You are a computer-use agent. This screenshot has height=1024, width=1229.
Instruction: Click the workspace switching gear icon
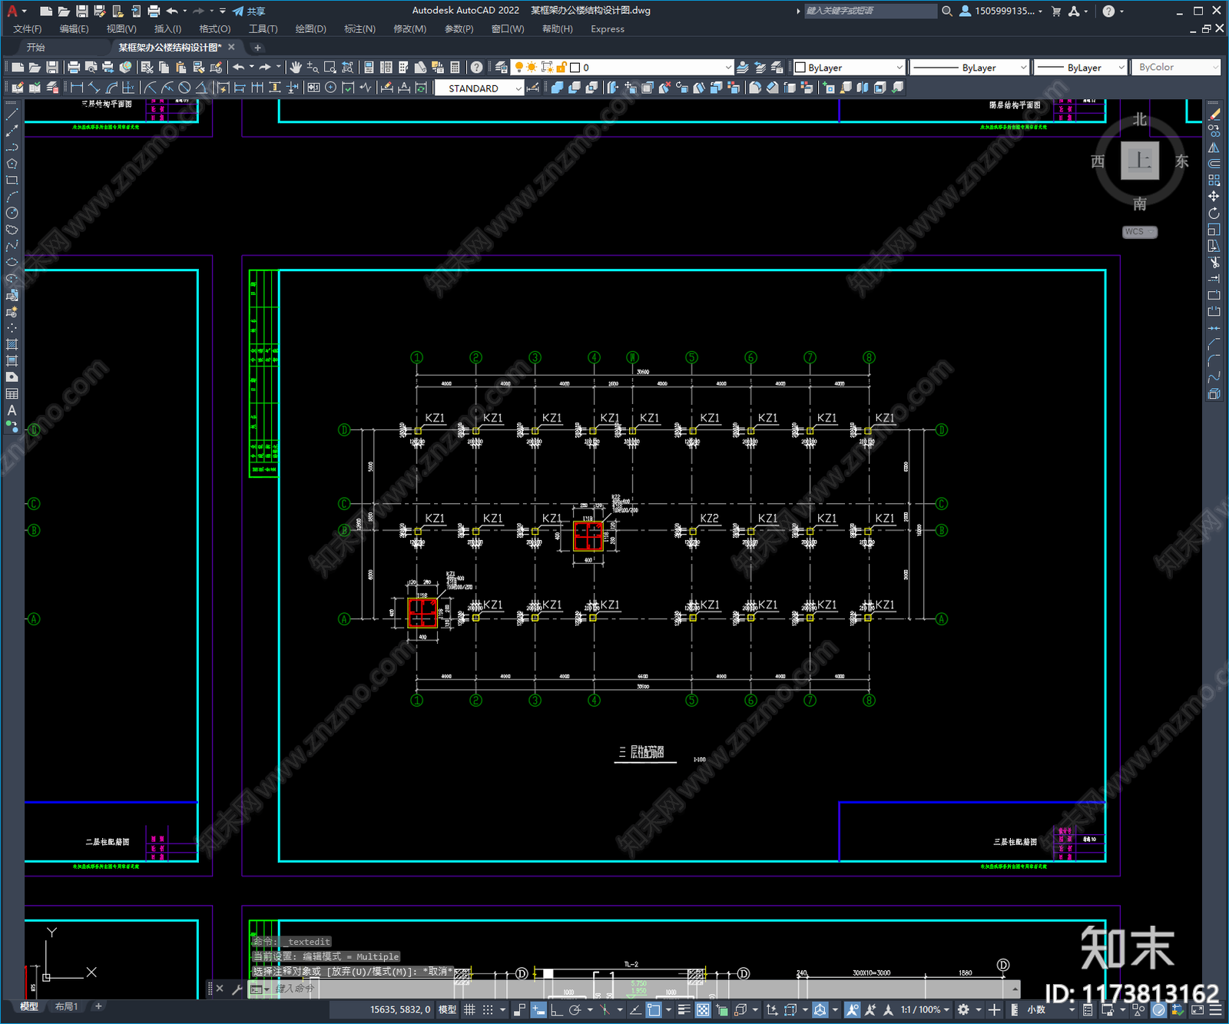click(963, 1009)
